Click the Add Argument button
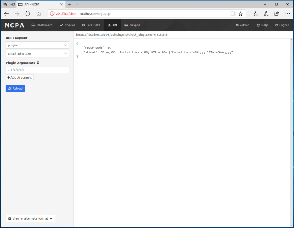 coord(20,77)
